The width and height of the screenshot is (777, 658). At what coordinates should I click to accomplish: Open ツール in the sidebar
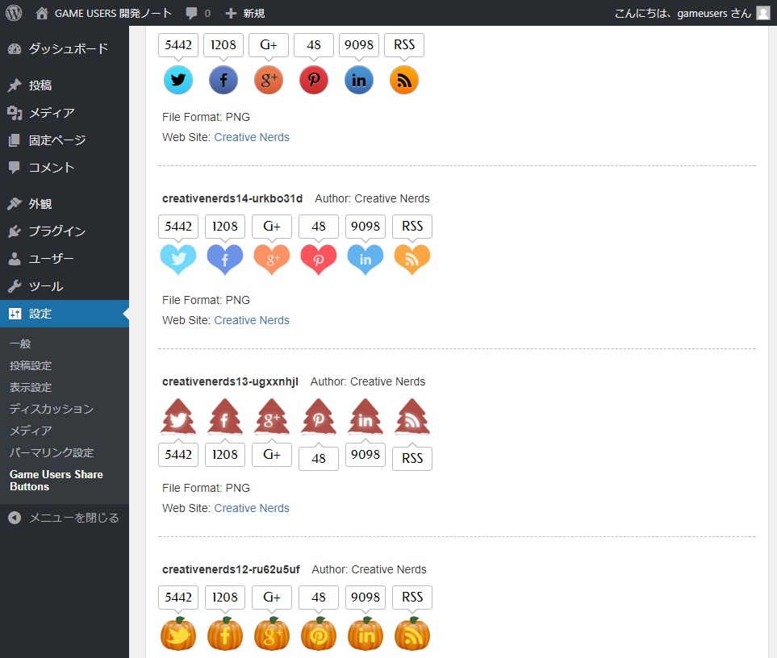coord(65,286)
